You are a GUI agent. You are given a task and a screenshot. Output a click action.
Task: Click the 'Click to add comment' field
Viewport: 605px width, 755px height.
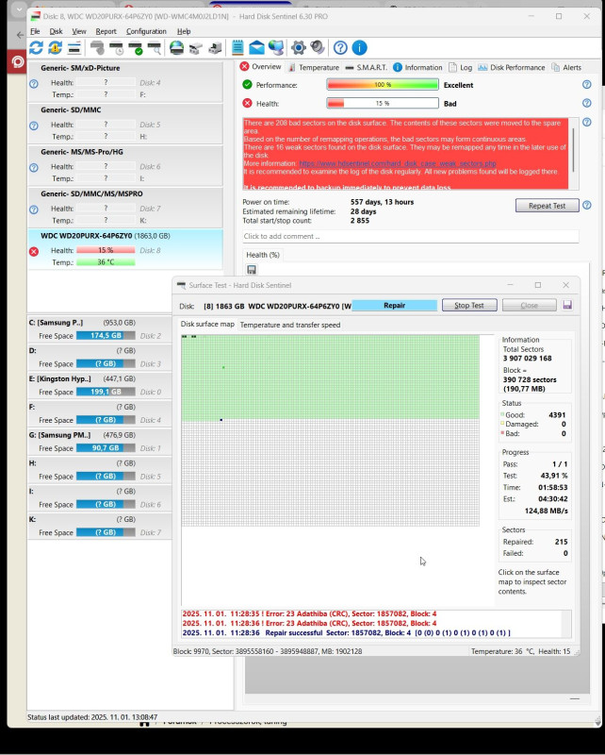click(410, 237)
